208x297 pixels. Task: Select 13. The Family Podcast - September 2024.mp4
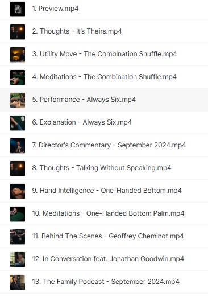106,282
